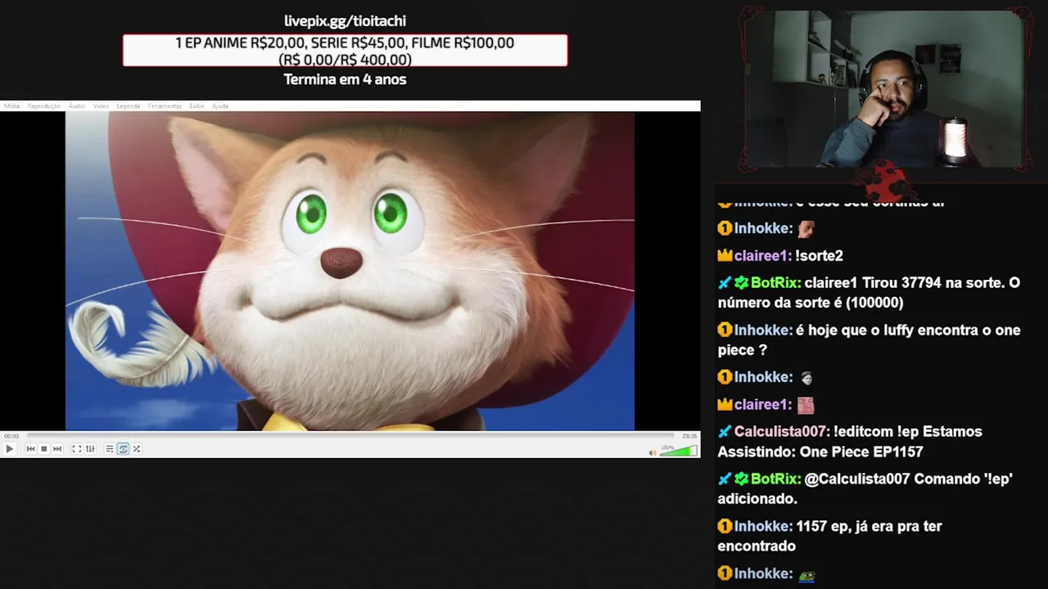Open the Vídeo menu
The height and width of the screenshot is (589, 1048).
point(101,106)
